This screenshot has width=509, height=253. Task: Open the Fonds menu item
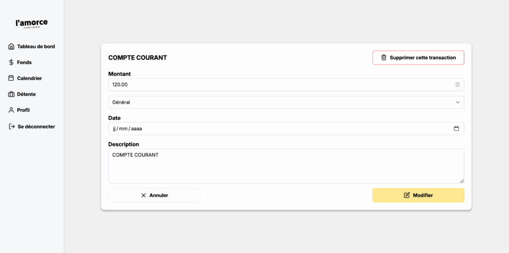(x=24, y=63)
